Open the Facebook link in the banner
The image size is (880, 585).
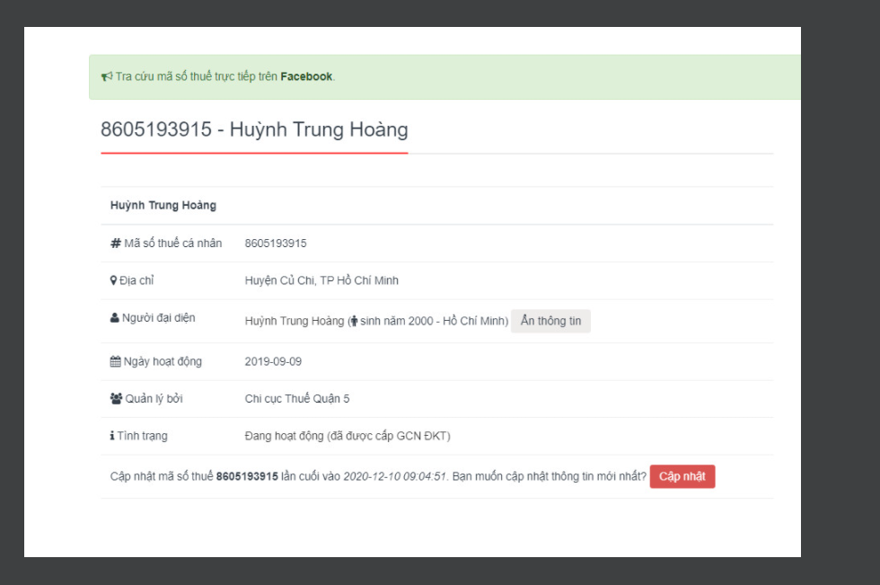click(x=306, y=77)
